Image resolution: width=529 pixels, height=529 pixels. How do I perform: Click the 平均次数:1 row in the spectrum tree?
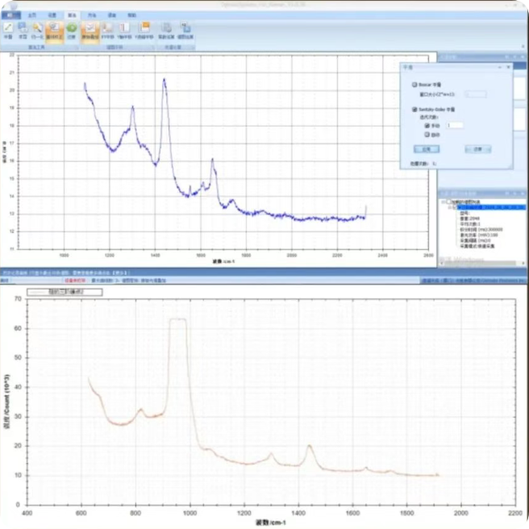pos(470,224)
